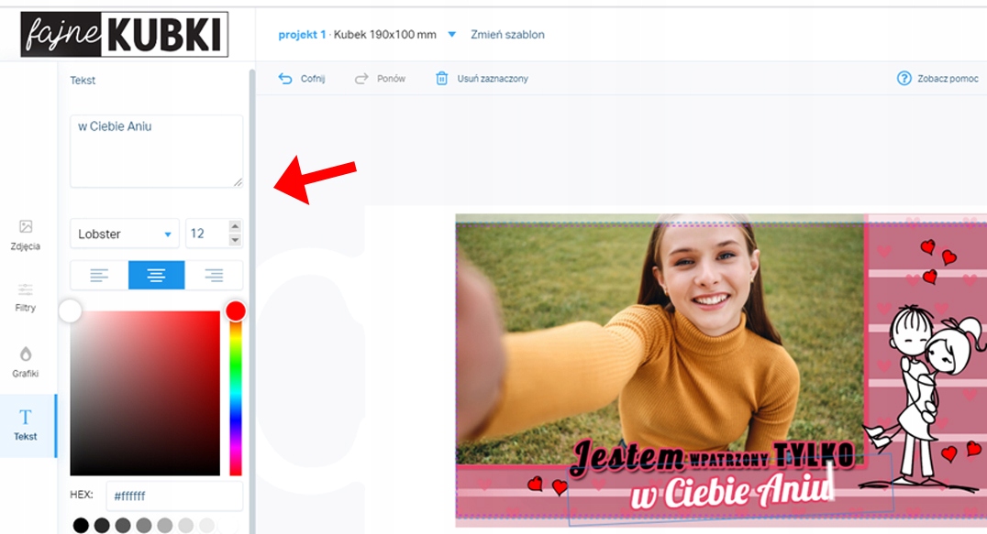Click Usuń zaznaczony label
The height and width of the screenshot is (534, 987).
tap(493, 79)
